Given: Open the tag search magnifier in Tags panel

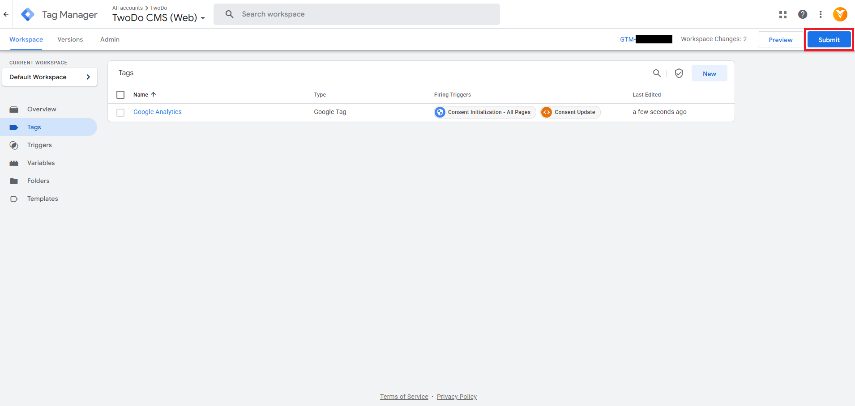Looking at the screenshot, I should (657, 73).
